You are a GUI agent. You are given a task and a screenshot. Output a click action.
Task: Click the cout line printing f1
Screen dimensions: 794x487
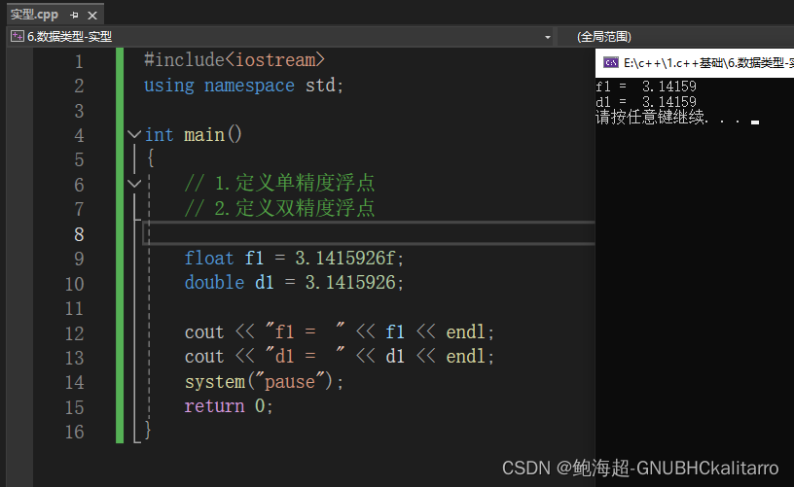tap(340, 332)
